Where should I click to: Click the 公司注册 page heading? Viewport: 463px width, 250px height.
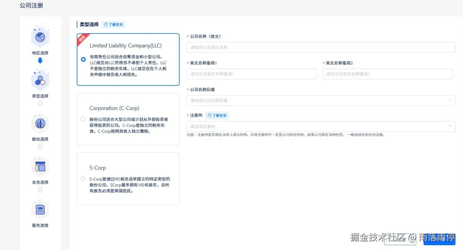[31, 6]
